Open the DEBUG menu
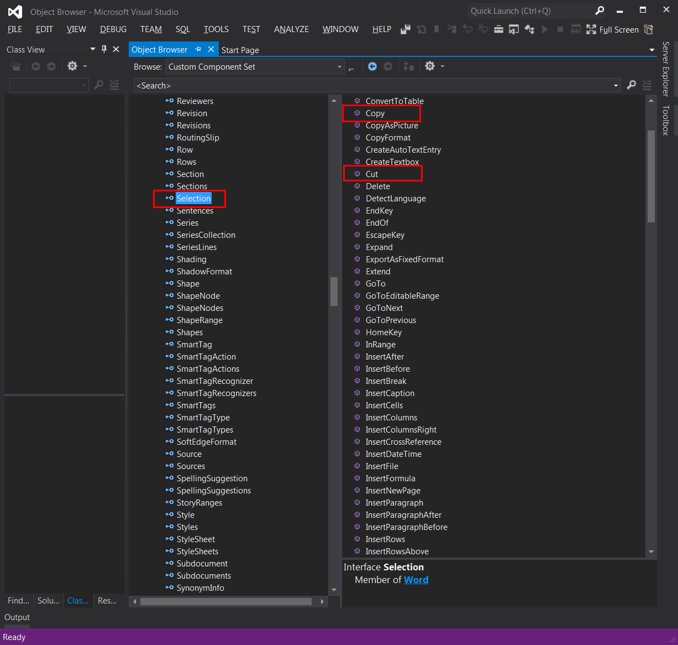 coord(113,29)
